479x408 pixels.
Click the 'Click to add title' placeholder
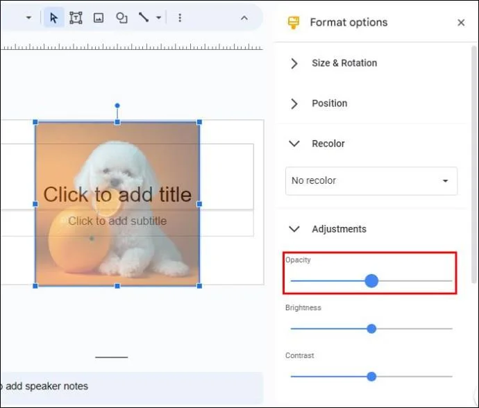click(x=117, y=194)
